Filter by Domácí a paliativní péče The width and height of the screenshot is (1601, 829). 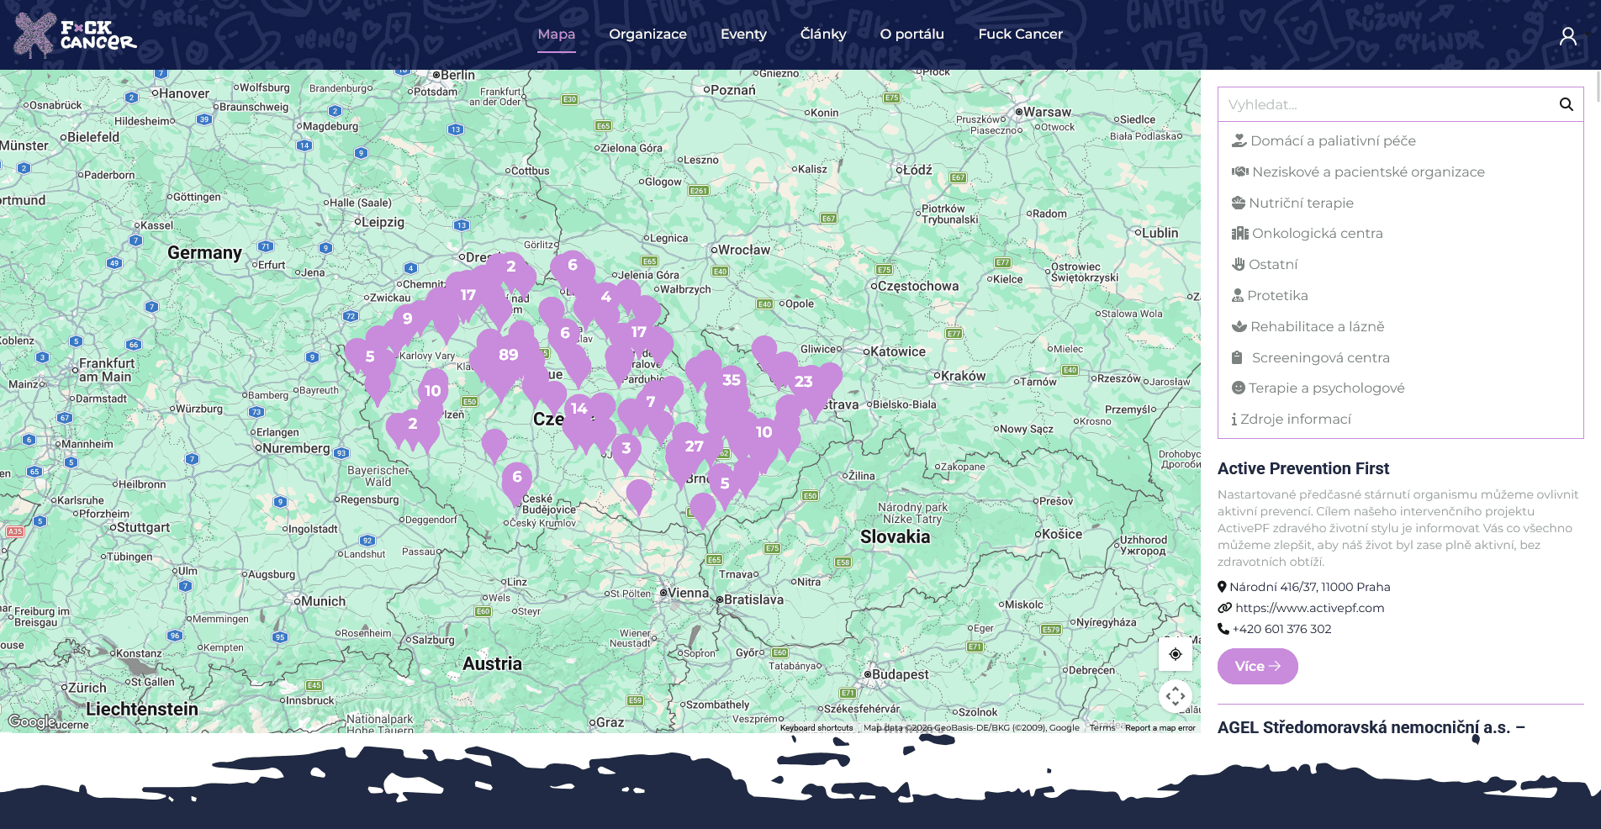1332,141
